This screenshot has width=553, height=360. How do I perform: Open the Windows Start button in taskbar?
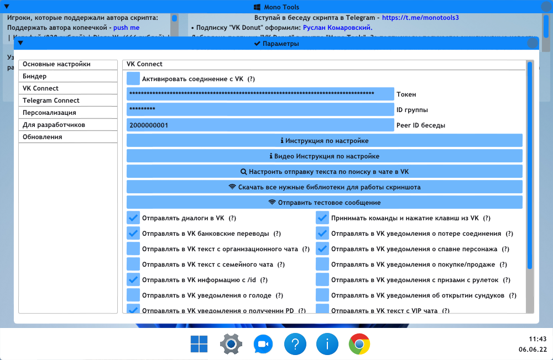pyautogui.click(x=199, y=344)
